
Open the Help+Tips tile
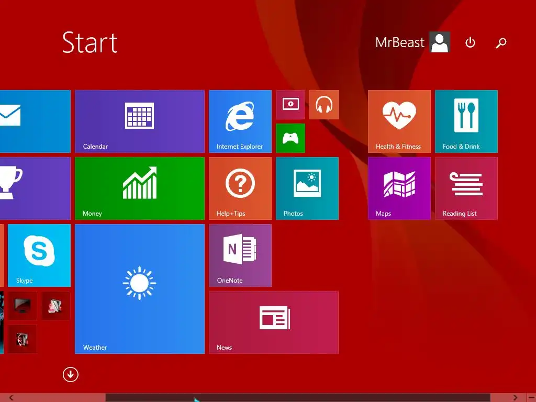[240, 188]
